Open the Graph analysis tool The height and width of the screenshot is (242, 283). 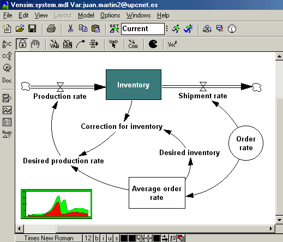(x=7, y=110)
